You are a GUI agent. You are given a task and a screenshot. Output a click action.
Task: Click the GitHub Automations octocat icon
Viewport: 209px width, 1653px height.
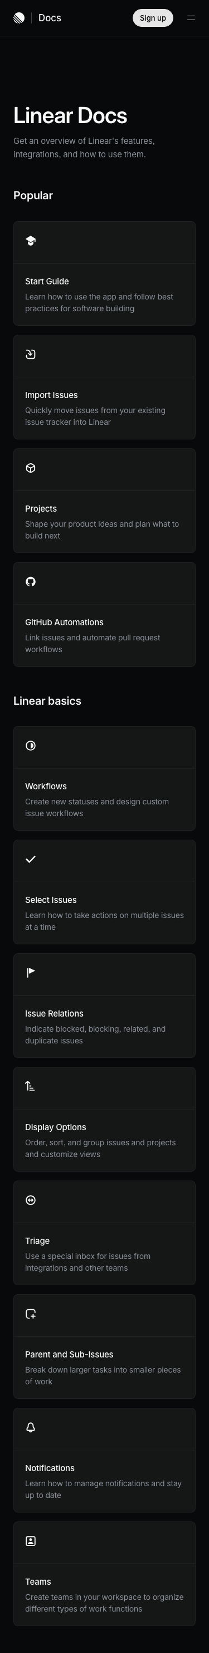pyautogui.click(x=31, y=582)
